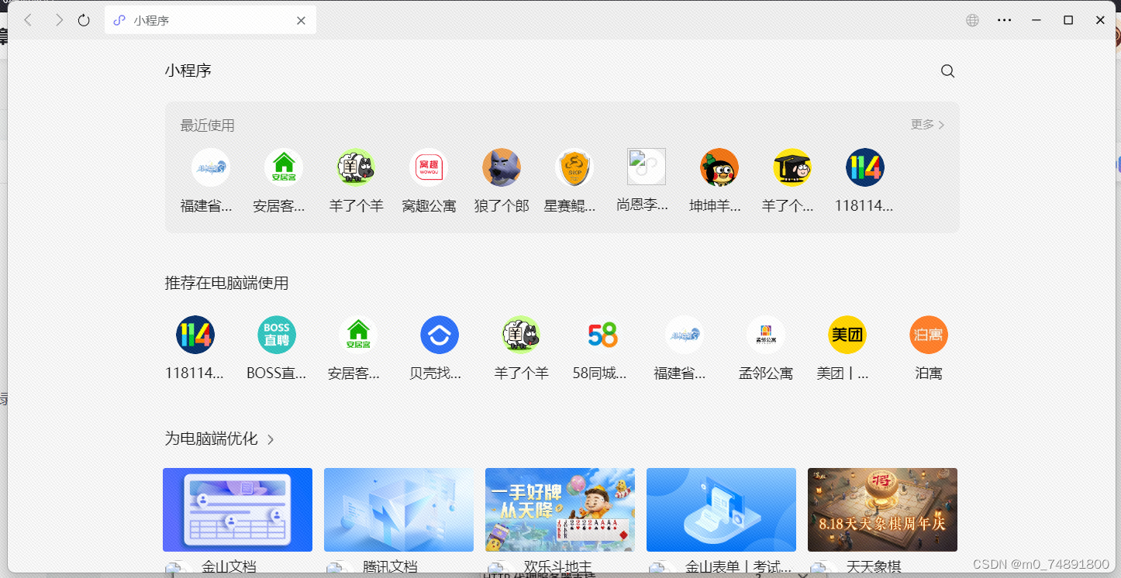The height and width of the screenshot is (578, 1121).
Task: Click the globe icon in the title bar
Action: coord(972,20)
